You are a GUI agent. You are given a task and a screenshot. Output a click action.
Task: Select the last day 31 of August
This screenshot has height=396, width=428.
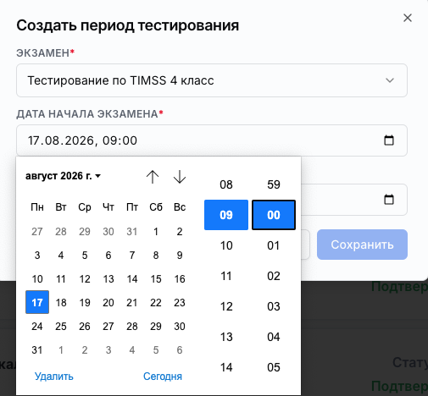(x=37, y=350)
